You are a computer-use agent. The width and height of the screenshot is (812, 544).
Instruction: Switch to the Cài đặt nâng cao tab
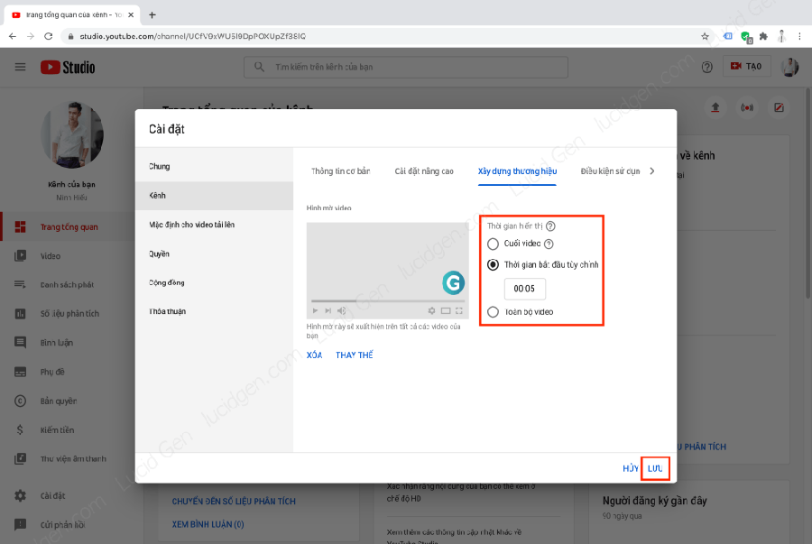point(424,171)
